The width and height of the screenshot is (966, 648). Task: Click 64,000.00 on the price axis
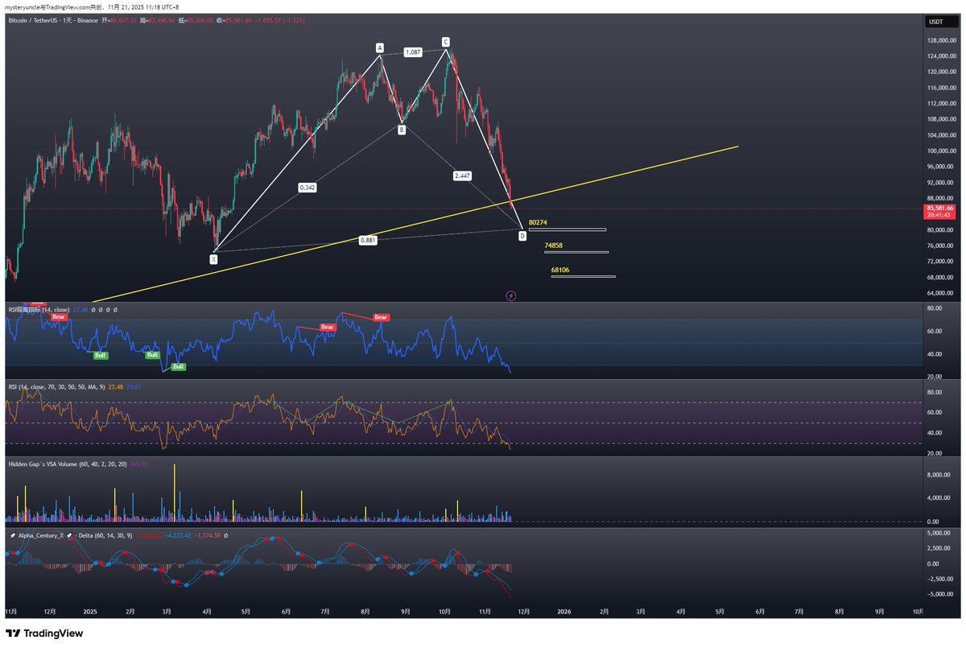[940, 293]
